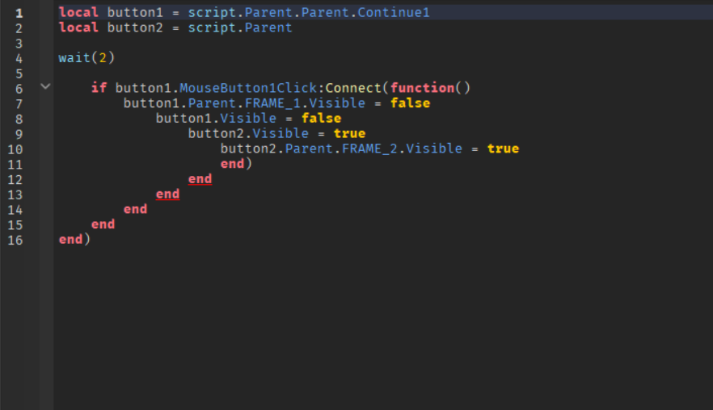Click the final end) on line 16

tap(74, 239)
